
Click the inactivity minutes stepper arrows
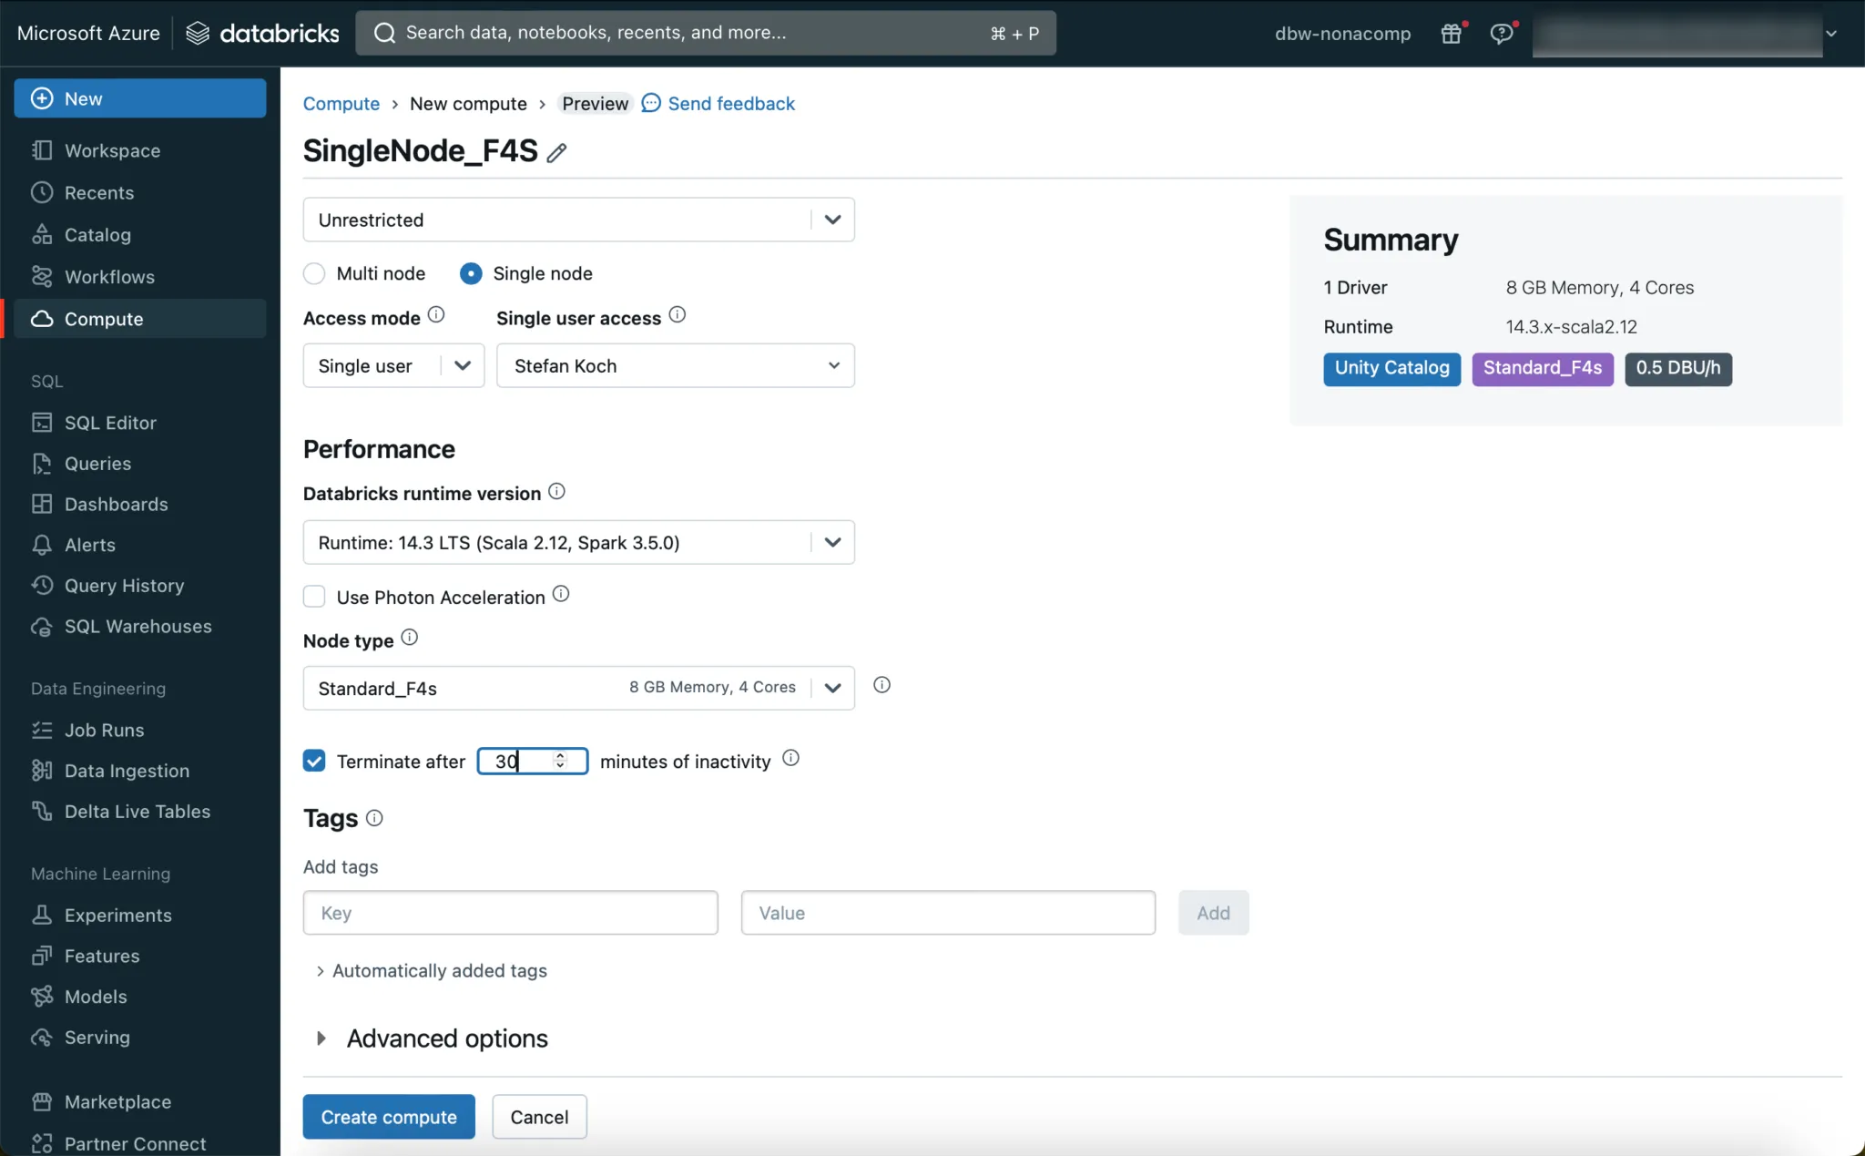pos(560,761)
